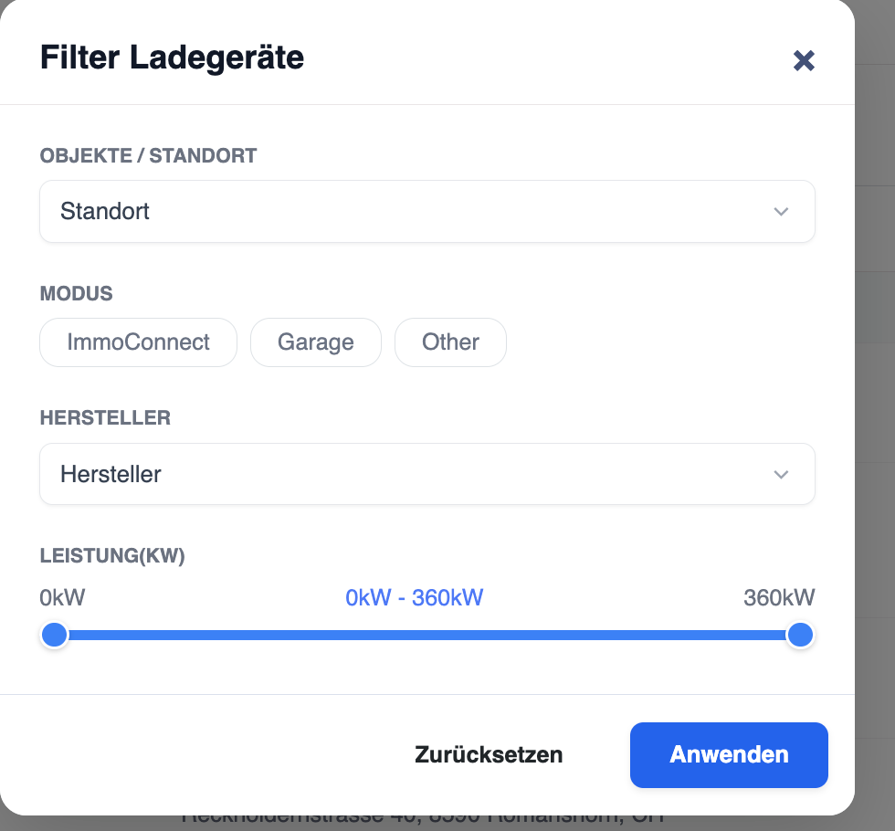Viewport: 895px width, 831px height.
Task: Click the 360kW maximum label
Action: pos(779,597)
